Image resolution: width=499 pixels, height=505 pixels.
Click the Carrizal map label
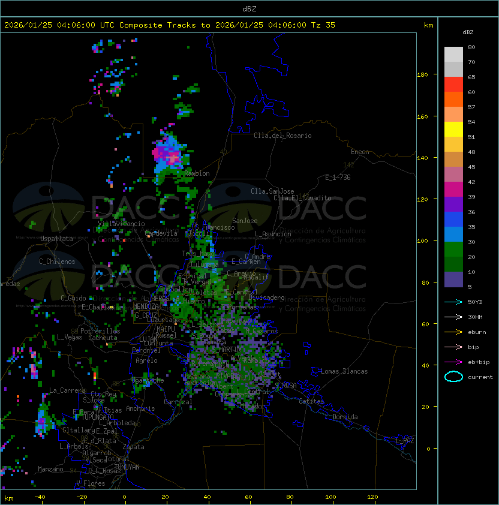pos(178,402)
